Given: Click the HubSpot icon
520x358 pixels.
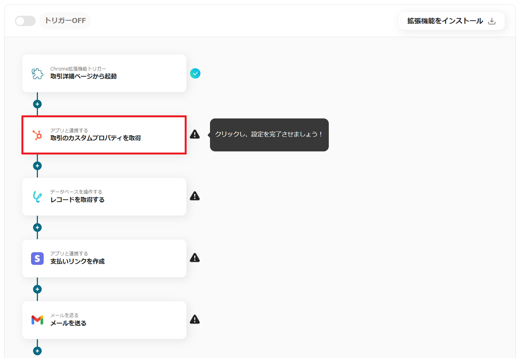Looking at the screenshot, I should click(x=37, y=135).
